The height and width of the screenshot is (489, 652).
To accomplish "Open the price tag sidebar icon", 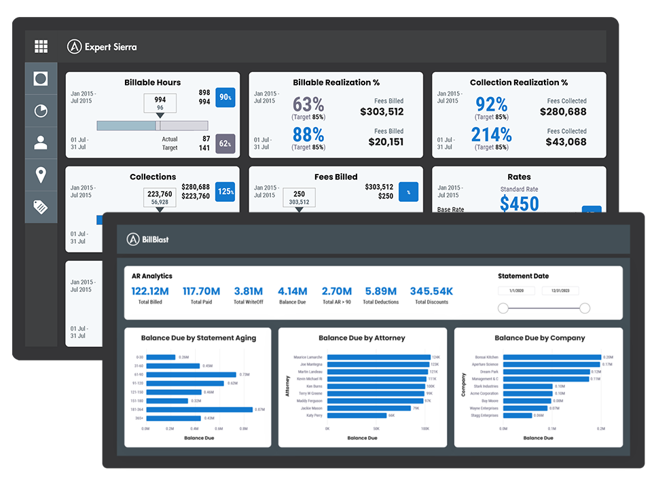I will click(41, 207).
